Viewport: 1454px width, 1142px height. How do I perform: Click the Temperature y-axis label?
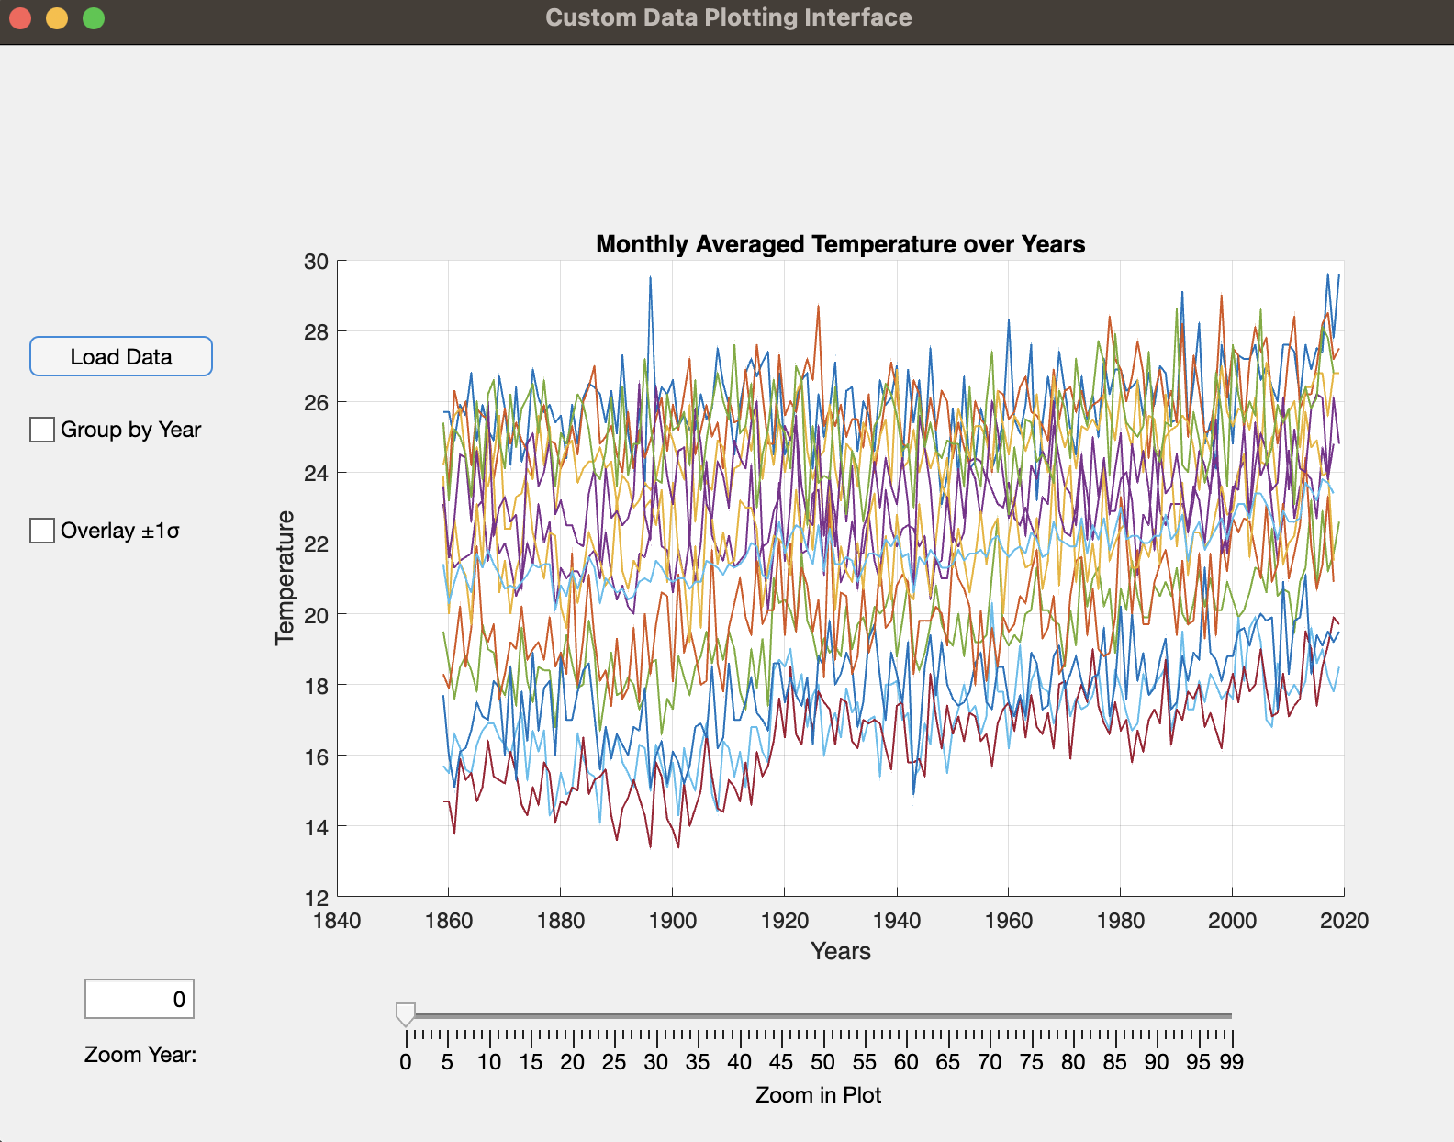pyautogui.click(x=285, y=578)
